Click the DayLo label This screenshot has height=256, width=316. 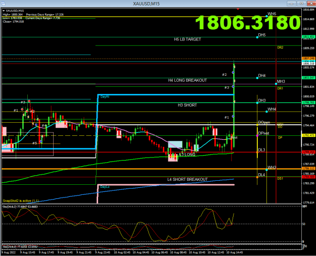105,187
